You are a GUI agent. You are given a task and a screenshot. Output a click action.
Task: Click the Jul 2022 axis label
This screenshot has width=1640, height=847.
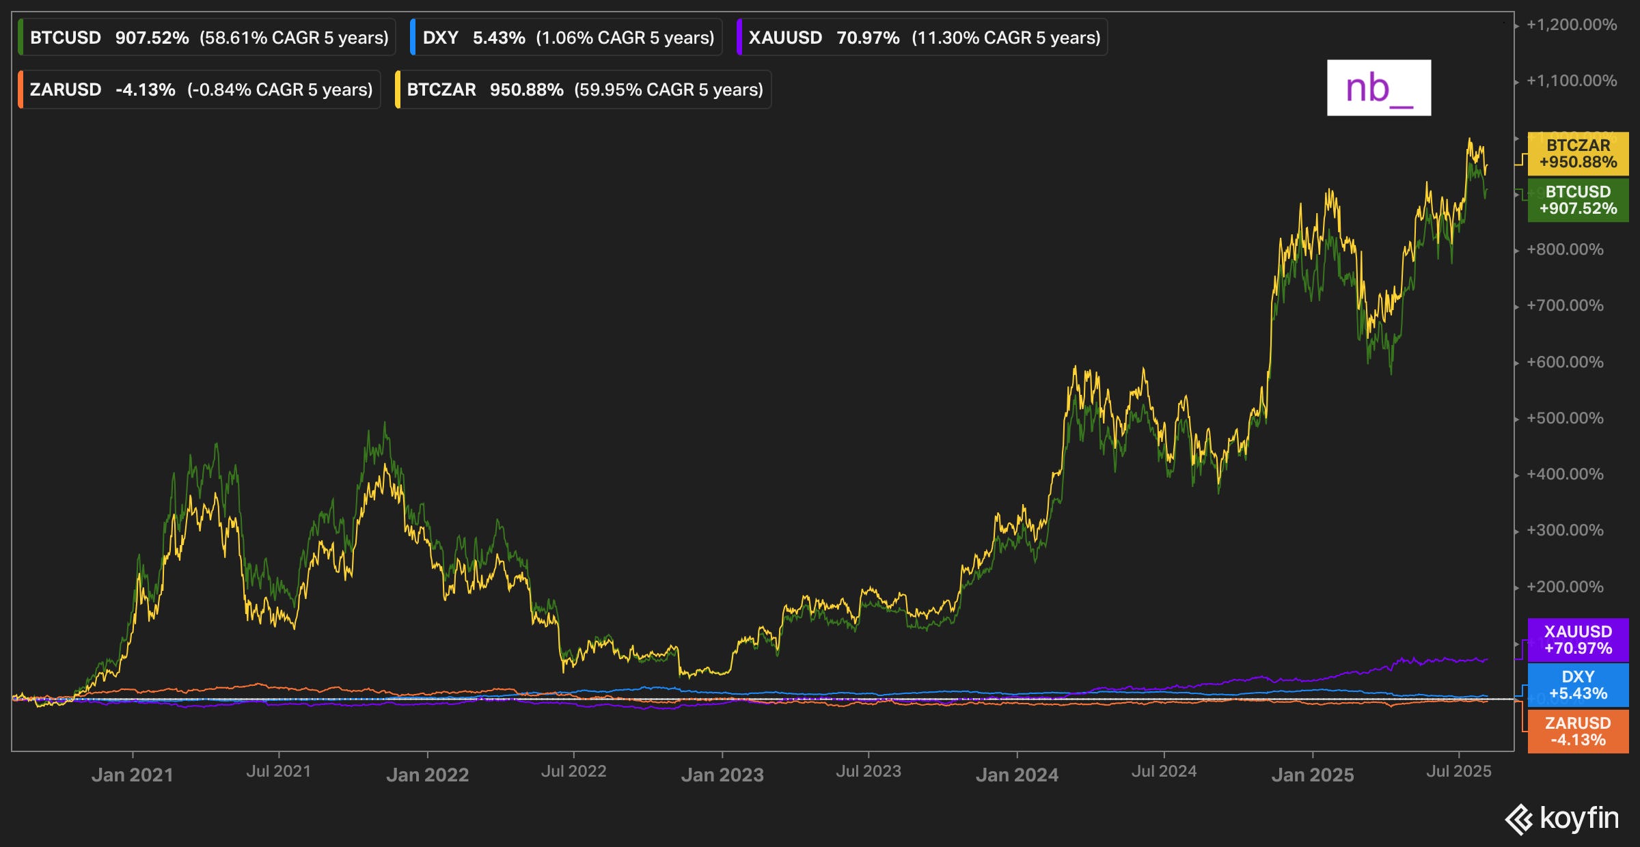click(573, 772)
